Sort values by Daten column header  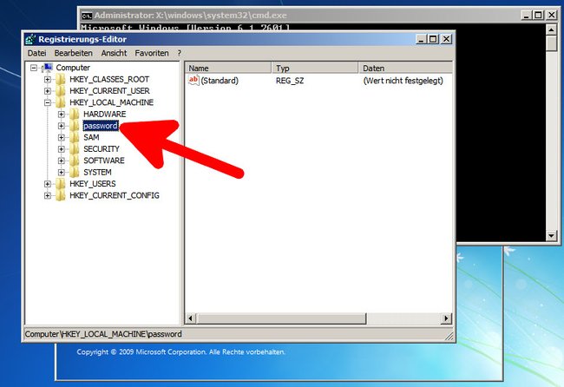click(405, 68)
